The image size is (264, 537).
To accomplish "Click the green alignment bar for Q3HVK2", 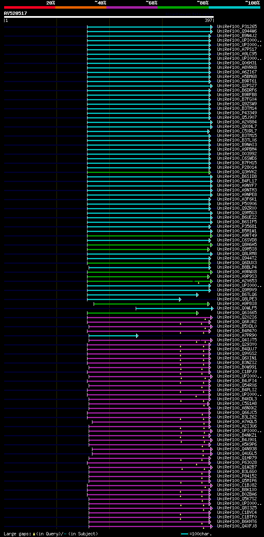I will point(148,172).
